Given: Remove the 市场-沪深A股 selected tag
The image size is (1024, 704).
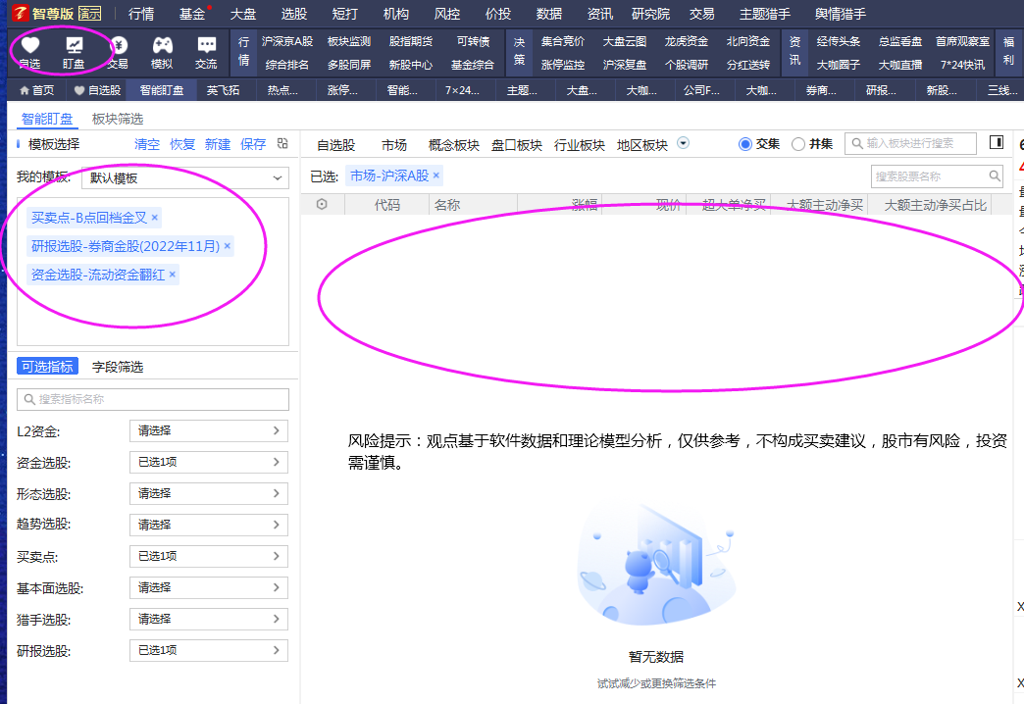Looking at the screenshot, I should (436, 176).
